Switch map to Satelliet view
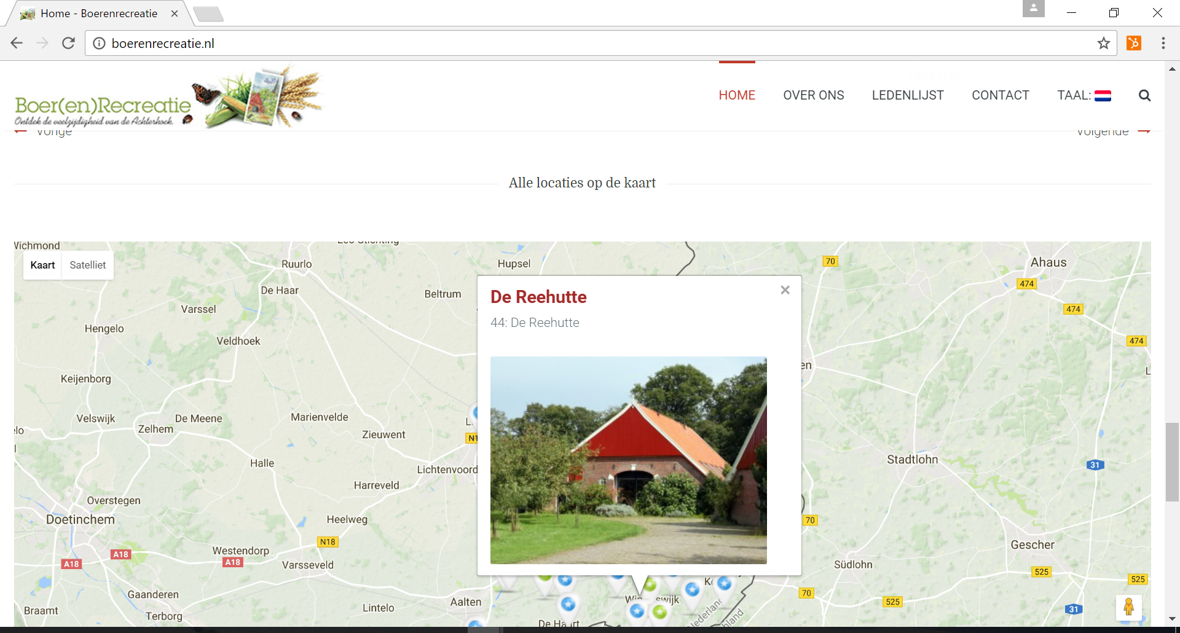This screenshot has width=1180, height=633. (x=87, y=265)
